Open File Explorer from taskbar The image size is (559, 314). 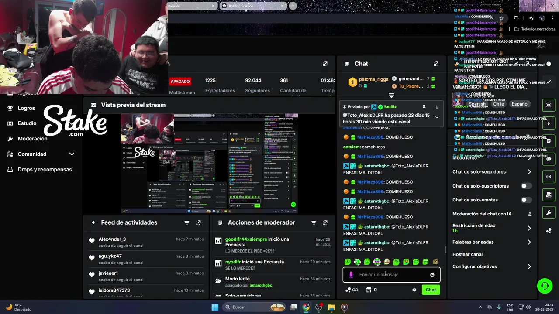click(x=331, y=307)
